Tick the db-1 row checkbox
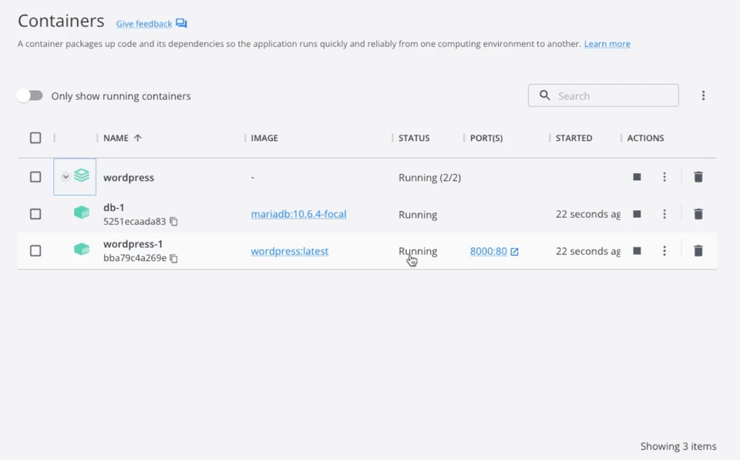The height and width of the screenshot is (460, 740). (x=35, y=214)
